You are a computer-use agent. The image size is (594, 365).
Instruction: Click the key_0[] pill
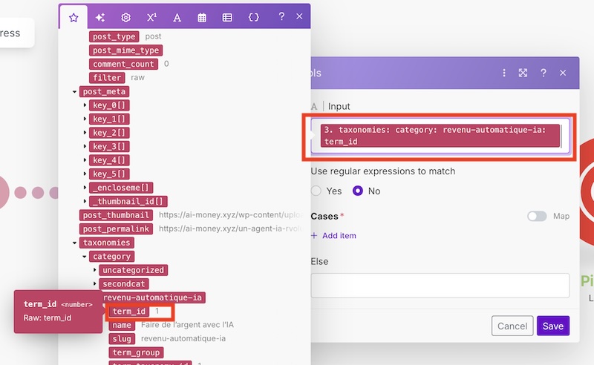(x=109, y=105)
